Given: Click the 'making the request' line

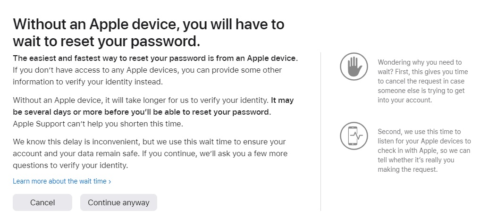Looking at the screenshot, I should (408, 170).
